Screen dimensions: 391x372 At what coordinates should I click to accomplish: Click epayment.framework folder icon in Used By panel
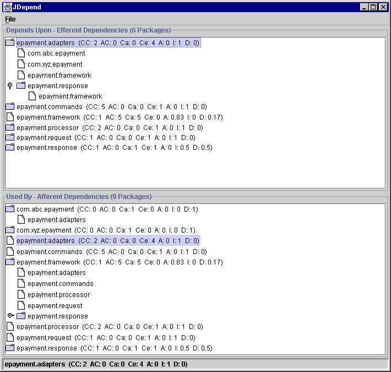point(10,262)
